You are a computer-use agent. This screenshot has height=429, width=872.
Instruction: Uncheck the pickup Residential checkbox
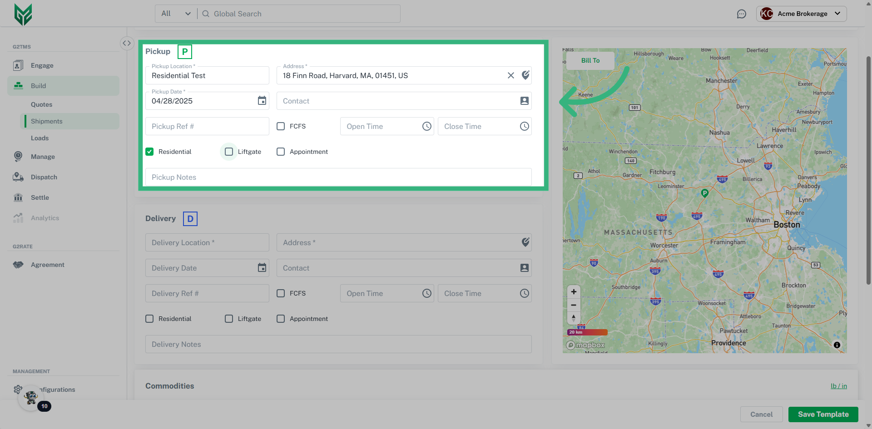(x=149, y=152)
